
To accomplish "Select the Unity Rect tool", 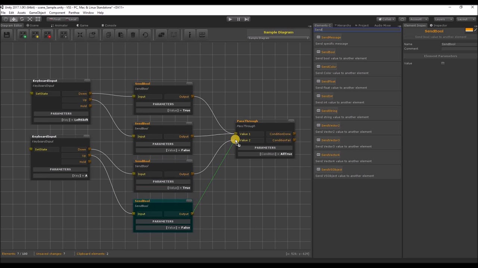I will tap(38, 19).
